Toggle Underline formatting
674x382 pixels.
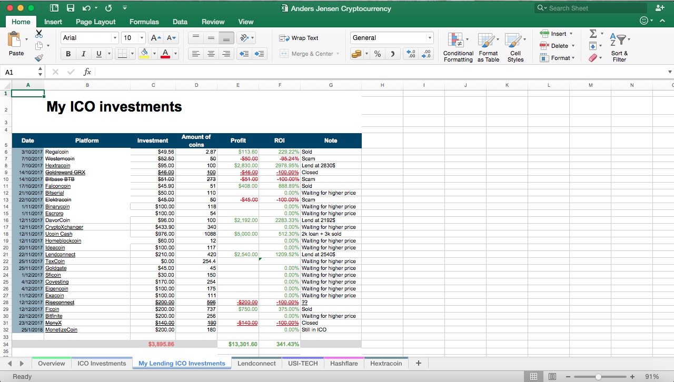point(99,54)
